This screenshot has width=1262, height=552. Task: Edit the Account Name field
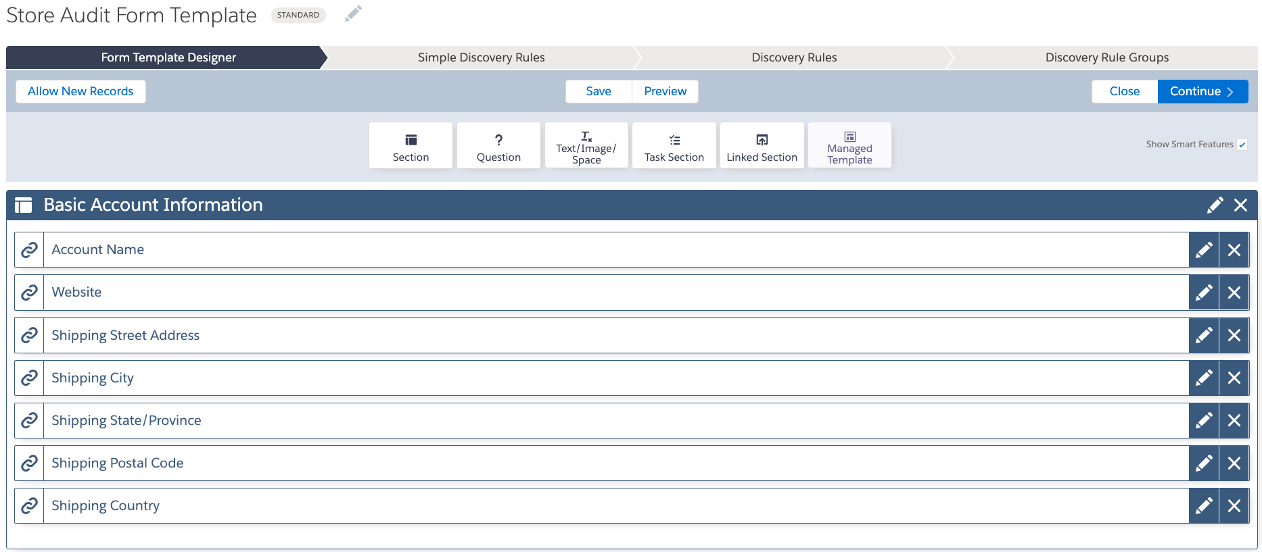tap(1204, 250)
